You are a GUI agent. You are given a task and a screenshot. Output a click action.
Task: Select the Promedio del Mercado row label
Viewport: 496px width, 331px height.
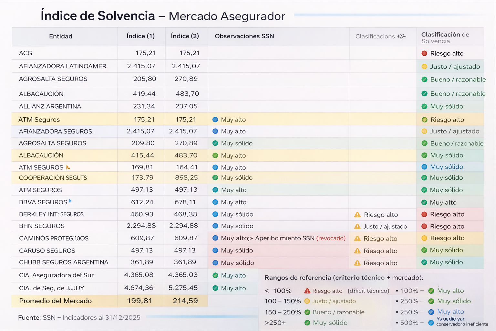click(x=55, y=301)
